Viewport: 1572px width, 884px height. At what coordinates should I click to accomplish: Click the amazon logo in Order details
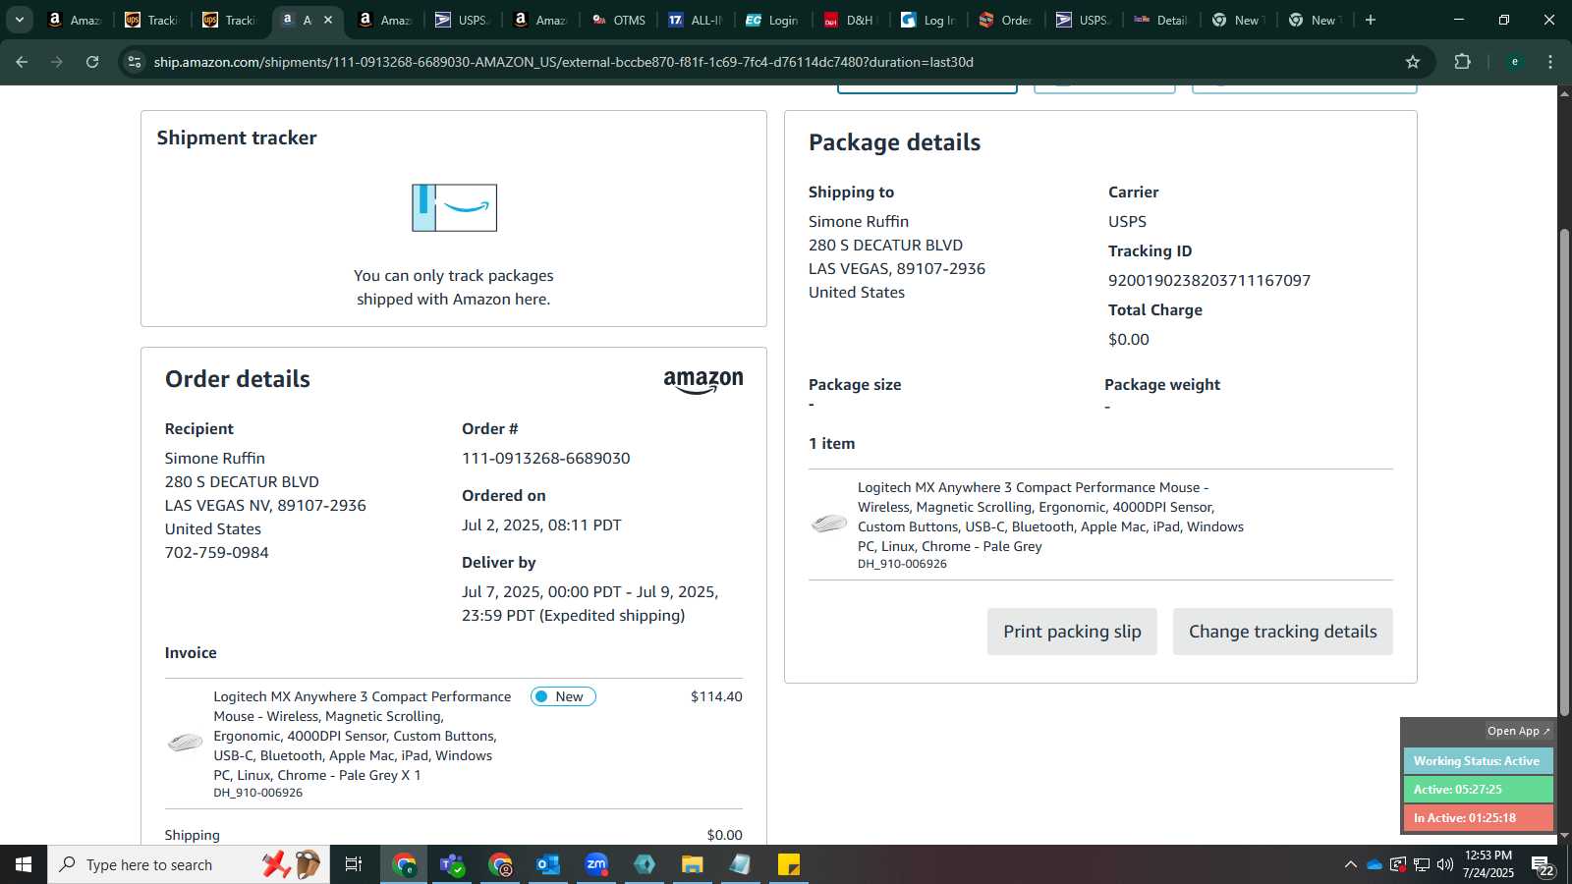703,381
